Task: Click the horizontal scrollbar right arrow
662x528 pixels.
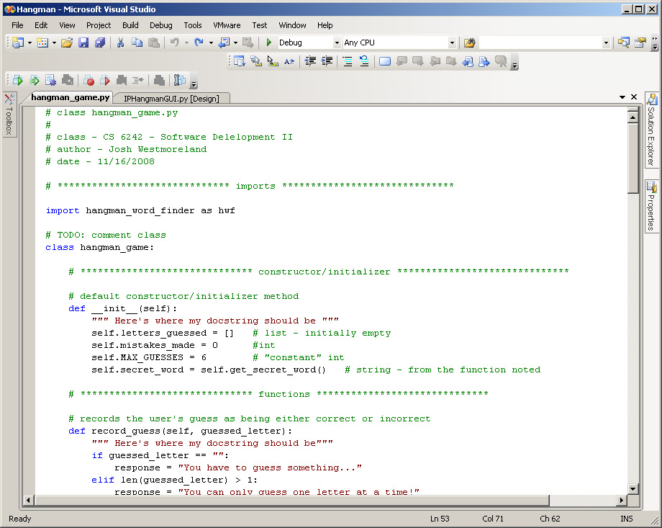Action: tap(621, 501)
